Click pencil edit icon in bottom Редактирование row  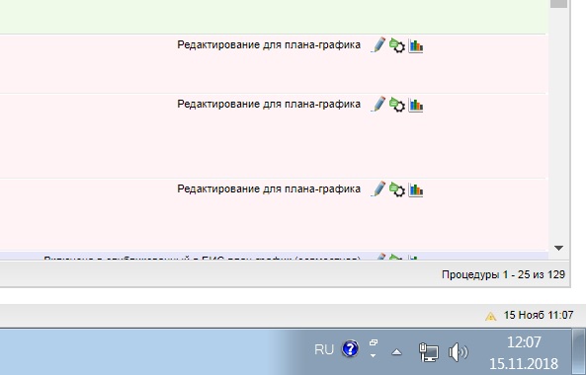coord(378,189)
